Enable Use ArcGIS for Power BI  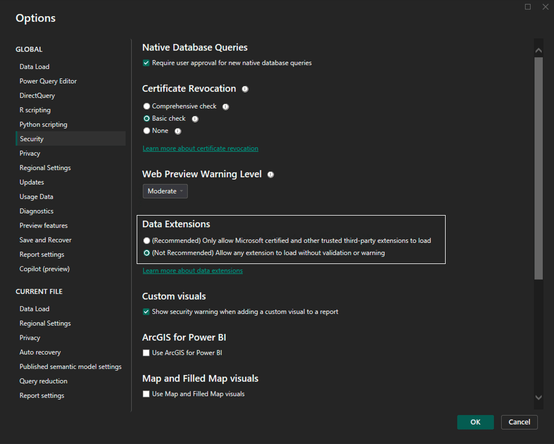pyautogui.click(x=146, y=352)
